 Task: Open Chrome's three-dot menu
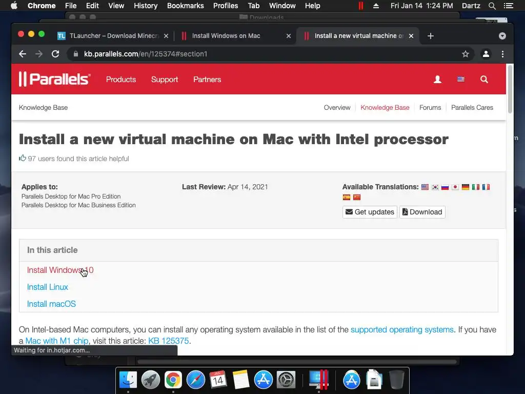[x=502, y=54]
